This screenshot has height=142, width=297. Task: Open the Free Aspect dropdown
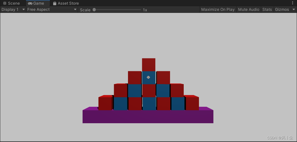[52, 10]
